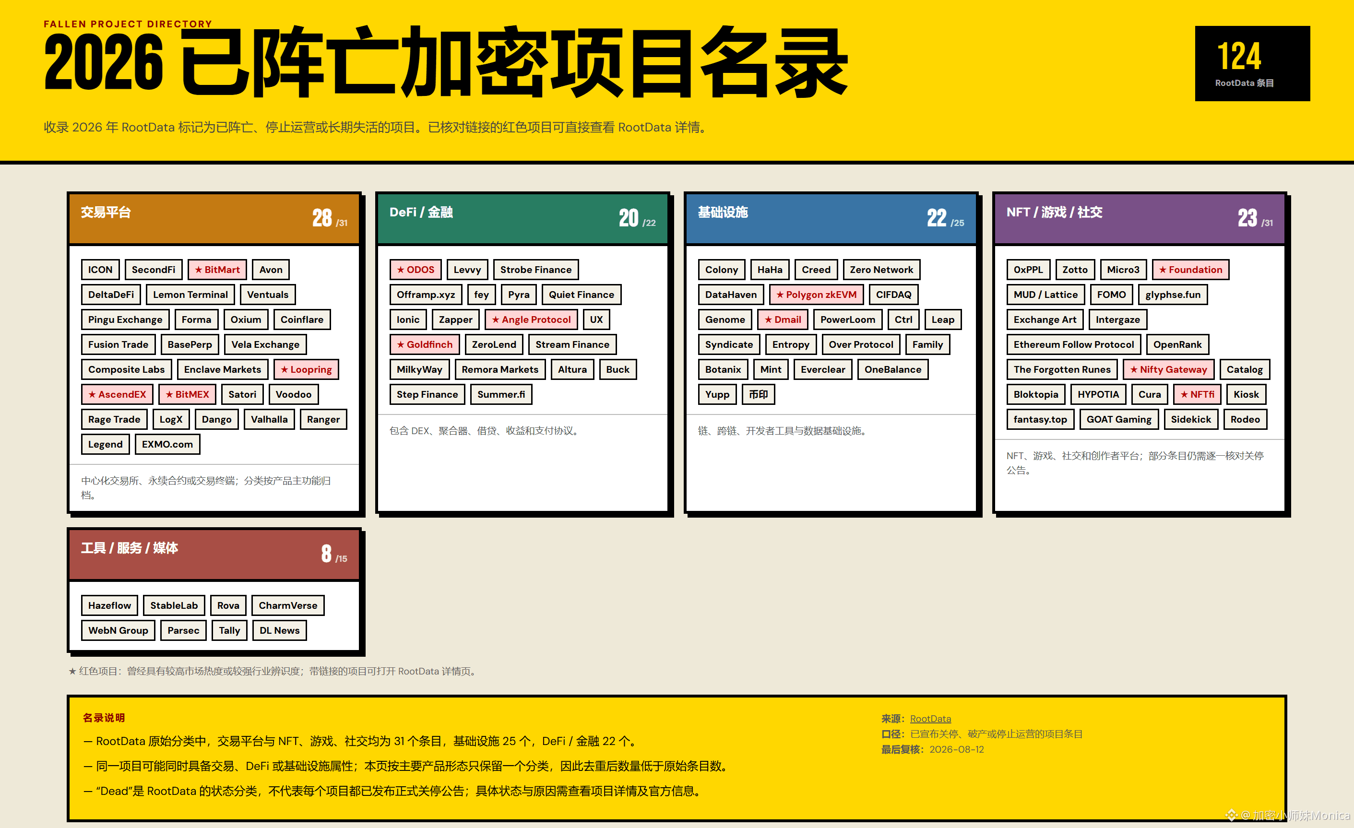Click the ICON project tag
Screen dimensions: 1354x828
pos(100,270)
